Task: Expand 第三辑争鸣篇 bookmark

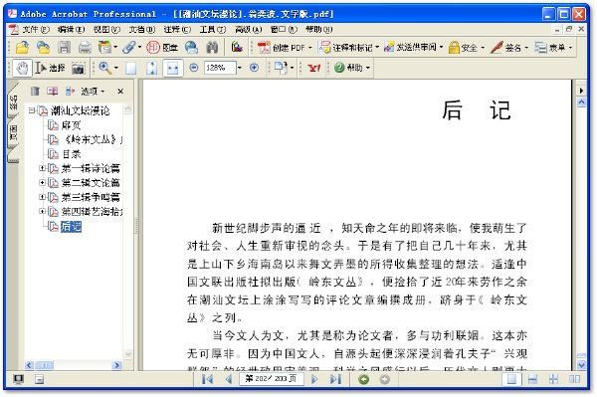Action: pyautogui.click(x=42, y=197)
